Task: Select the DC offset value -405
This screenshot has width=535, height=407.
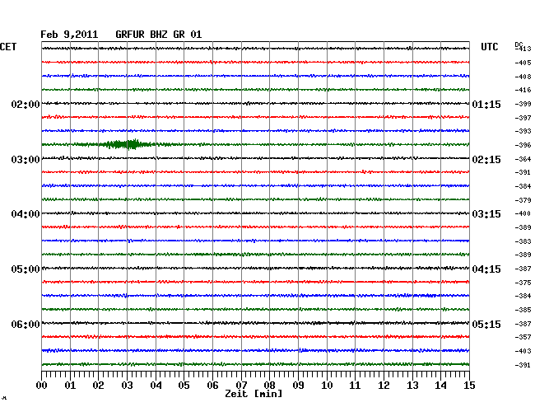Action: point(523,63)
